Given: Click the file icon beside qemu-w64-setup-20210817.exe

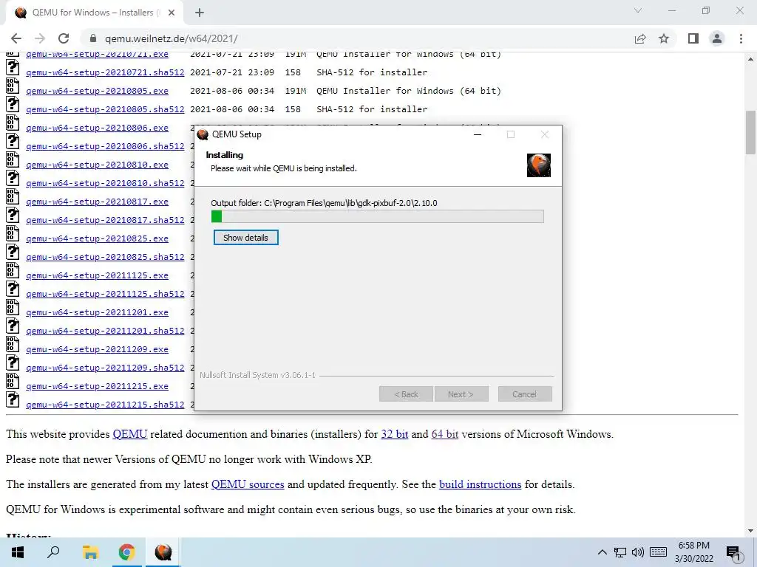Looking at the screenshot, I should (13, 196).
